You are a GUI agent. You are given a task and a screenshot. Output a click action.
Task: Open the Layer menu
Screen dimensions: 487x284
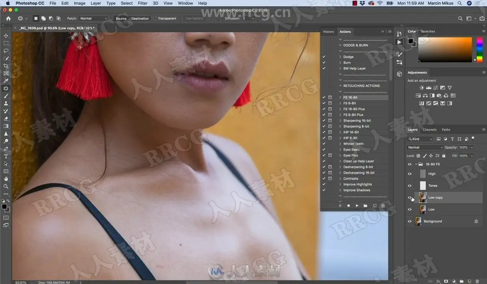[x=96, y=3]
